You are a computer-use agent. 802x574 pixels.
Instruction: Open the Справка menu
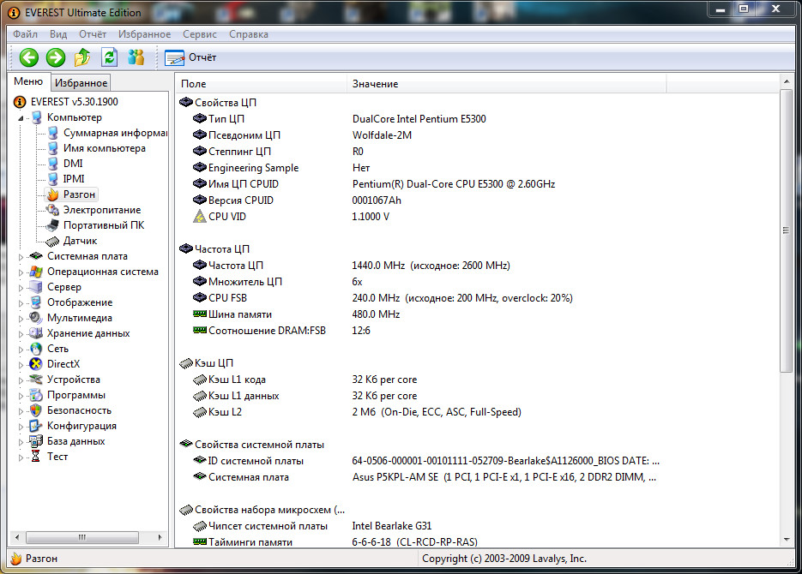(x=249, y=34)
